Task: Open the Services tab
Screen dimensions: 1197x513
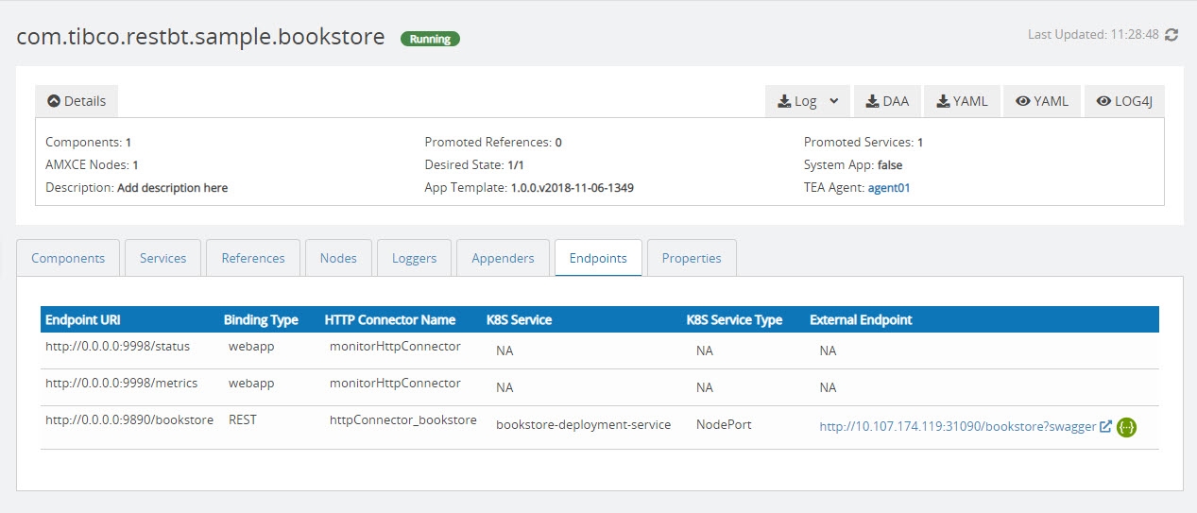Action: pyautogui.click(x=162, y=258)
